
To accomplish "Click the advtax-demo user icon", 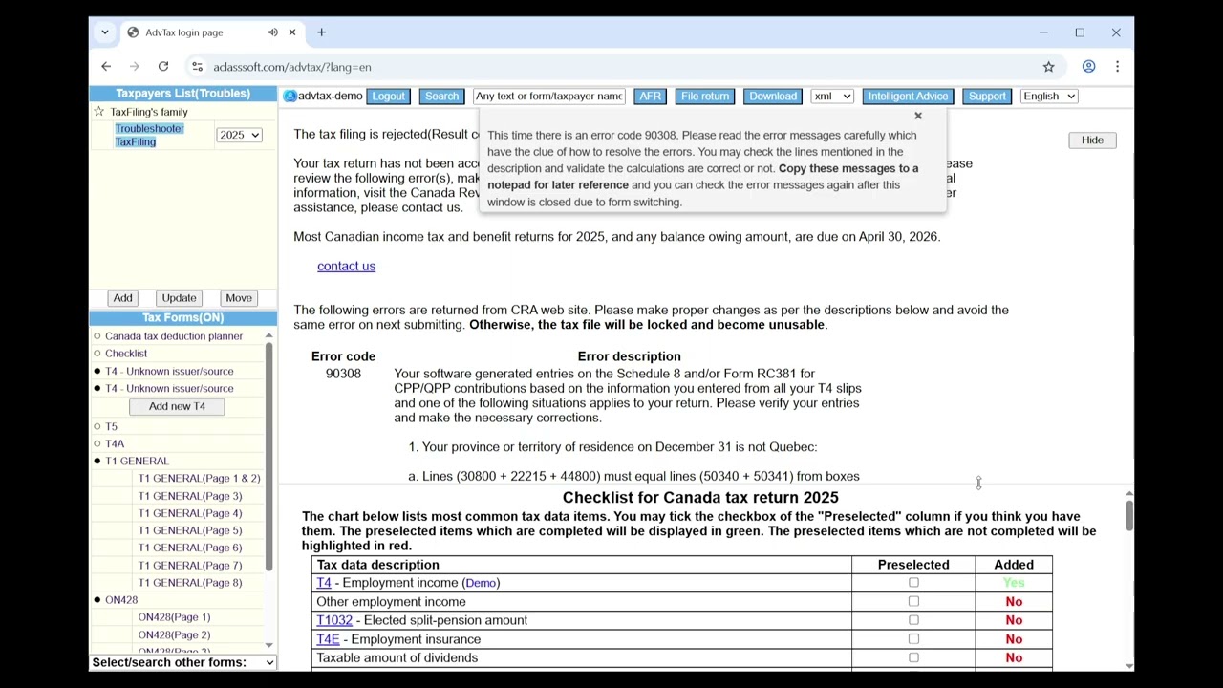I will [x=290, y=96].
